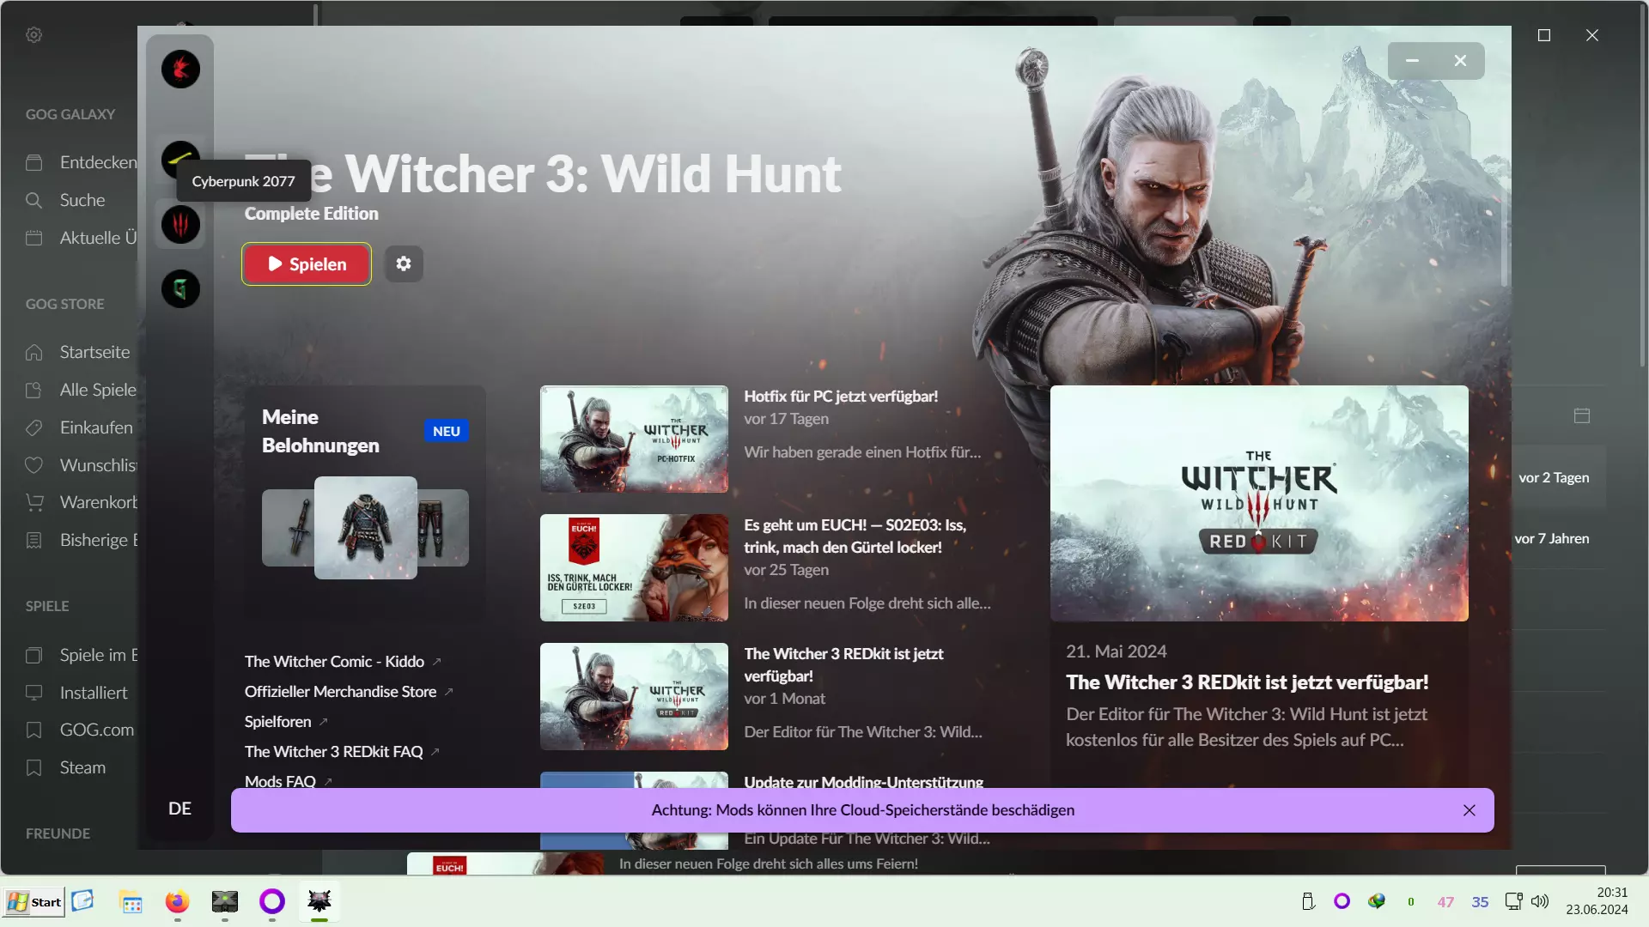Click the network tray icon
This screenshot has width=1649, height=927.
(1513, 901)
